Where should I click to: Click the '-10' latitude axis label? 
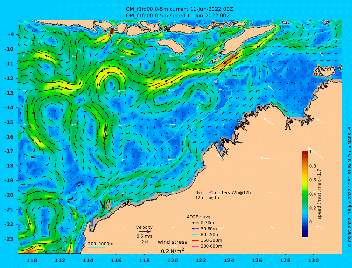[9, 49]
